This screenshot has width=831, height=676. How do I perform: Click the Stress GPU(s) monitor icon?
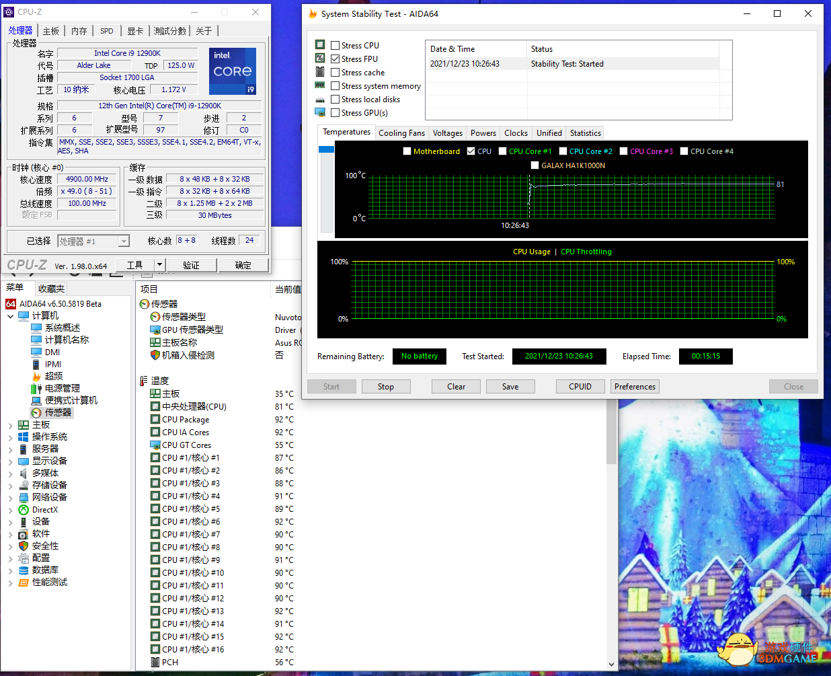320,112
